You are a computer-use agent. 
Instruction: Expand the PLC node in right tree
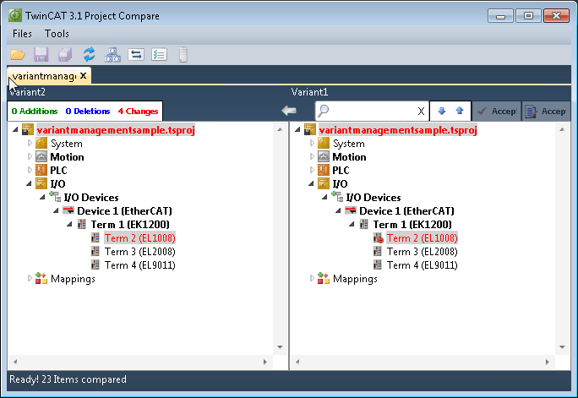(x=312, y=170)
